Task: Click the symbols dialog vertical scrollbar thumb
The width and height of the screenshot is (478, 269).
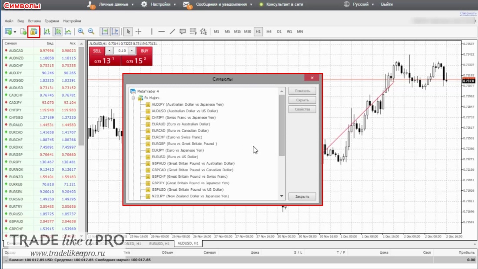Action: coord(282,125)
